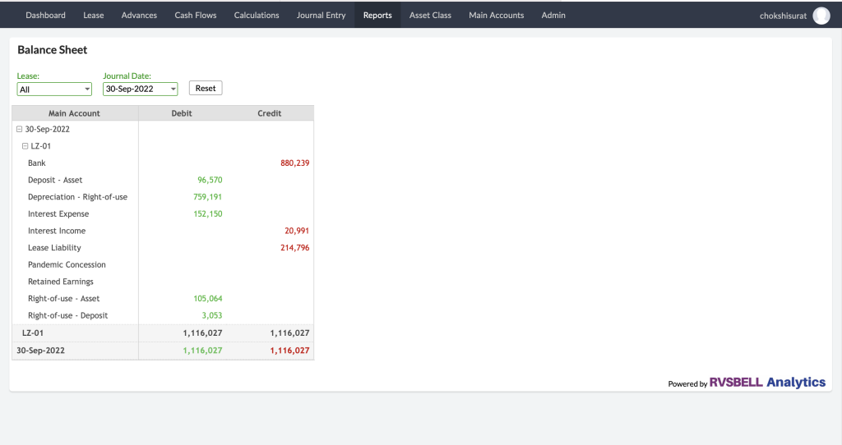Open the Lease menu item
The image size is (842, 445).
pos(93,16)
